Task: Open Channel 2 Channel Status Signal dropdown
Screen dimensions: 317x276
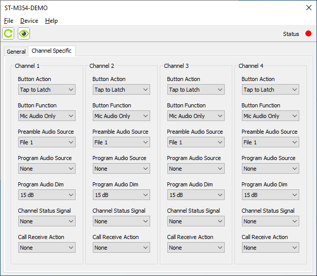Action: pyautogui.click(x=121, y=221)
